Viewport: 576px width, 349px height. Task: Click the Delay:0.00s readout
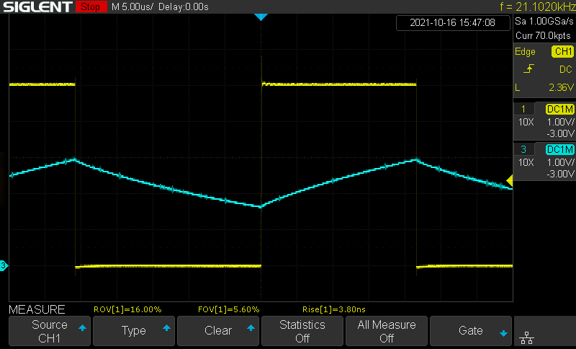(184, 7)
